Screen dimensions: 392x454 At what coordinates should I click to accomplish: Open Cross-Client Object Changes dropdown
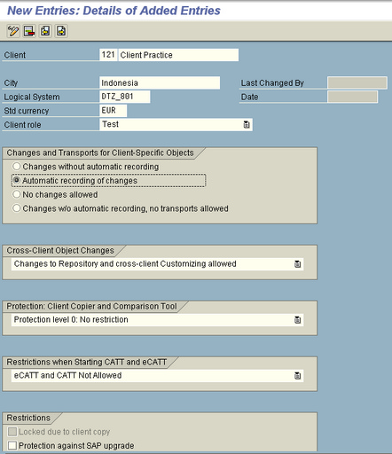coord(297,264)
